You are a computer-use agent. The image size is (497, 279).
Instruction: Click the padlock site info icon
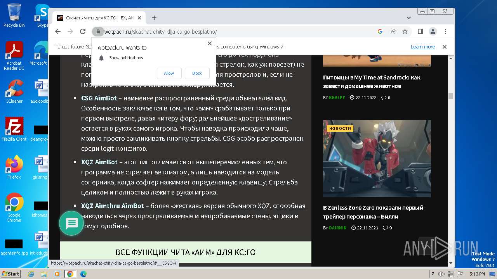[98, 31]
